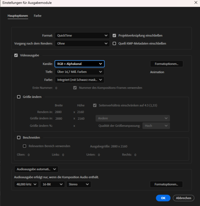
Task: Expand the Vorgang nach dem Rendern dropdown
Action: click(x=82, y=43)
